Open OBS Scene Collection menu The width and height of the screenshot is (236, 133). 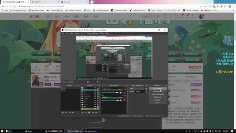(x=93, y=33)
